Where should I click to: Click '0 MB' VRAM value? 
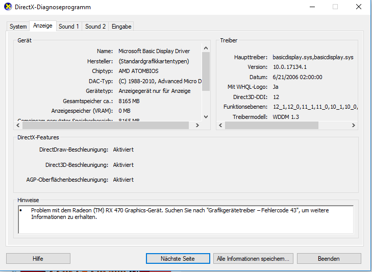[125, 111]
